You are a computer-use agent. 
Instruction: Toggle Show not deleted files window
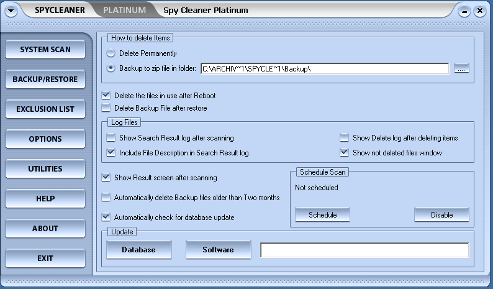coord(344,152)
